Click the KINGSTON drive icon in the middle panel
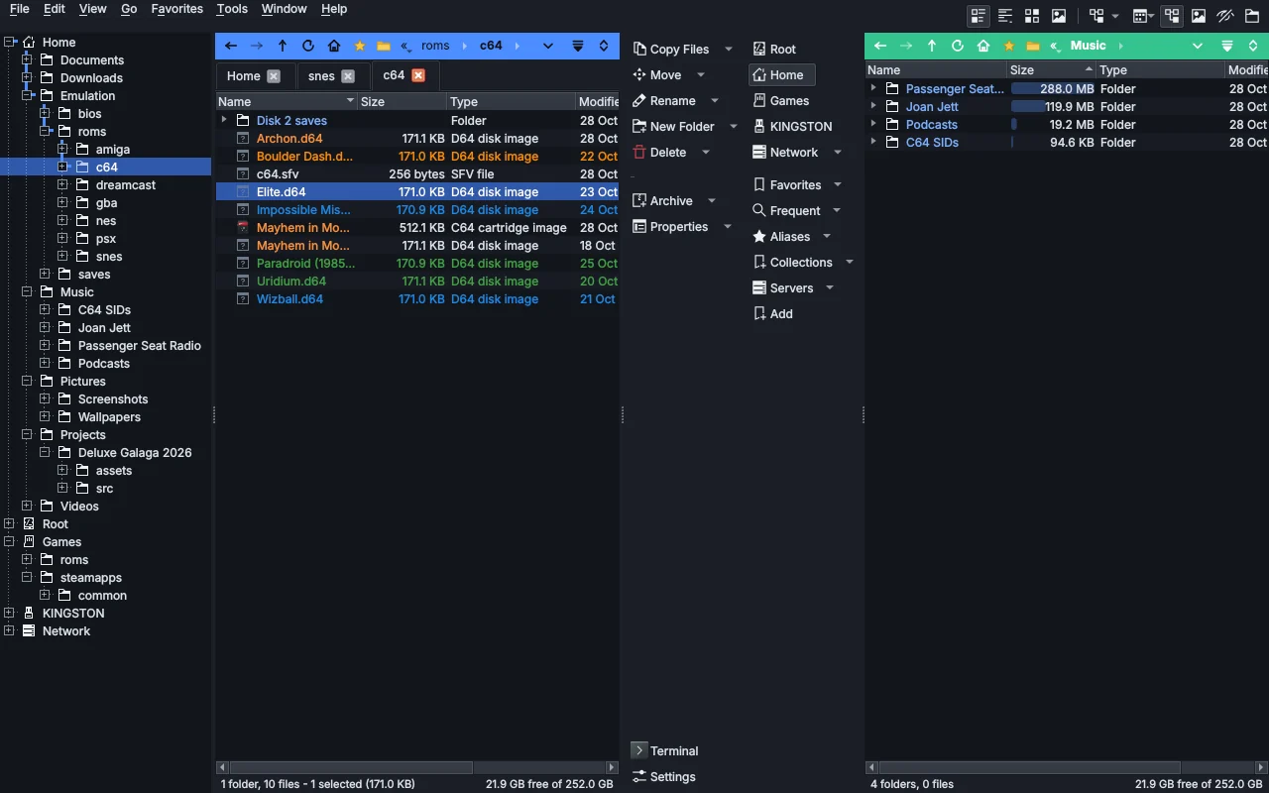 pos(759,126)
